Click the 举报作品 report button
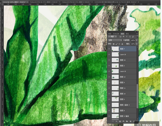The width and height of the screenshot is (162, 126). (x=148, y=124)
